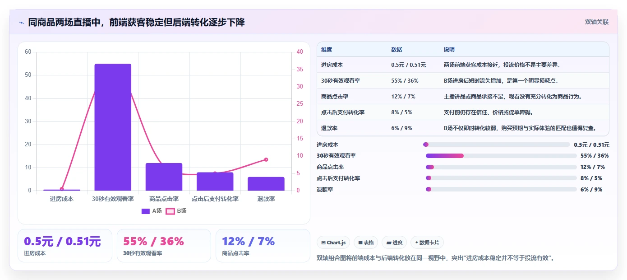The image size is (627, 280).
Task: Click the progress value 8% / 5%
Action: click(591, 178)
